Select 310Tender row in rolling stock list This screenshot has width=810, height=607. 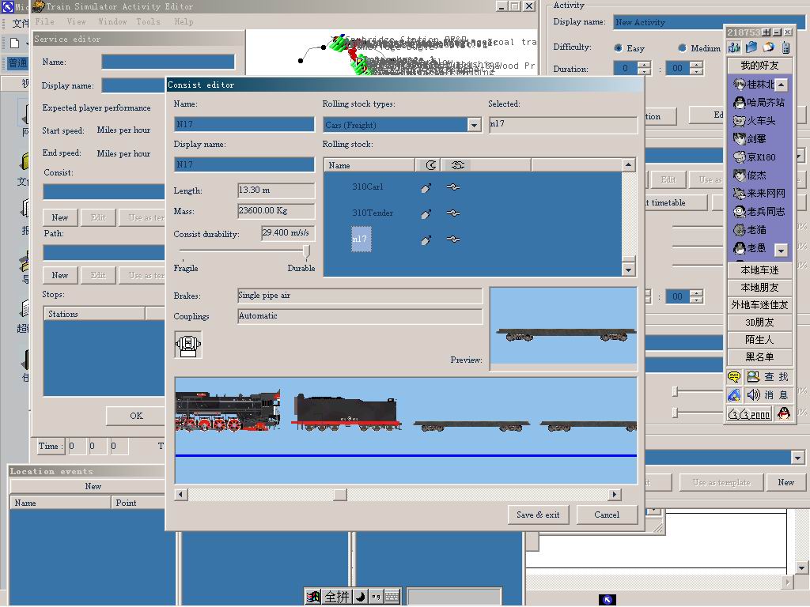(x=373, y=213)
